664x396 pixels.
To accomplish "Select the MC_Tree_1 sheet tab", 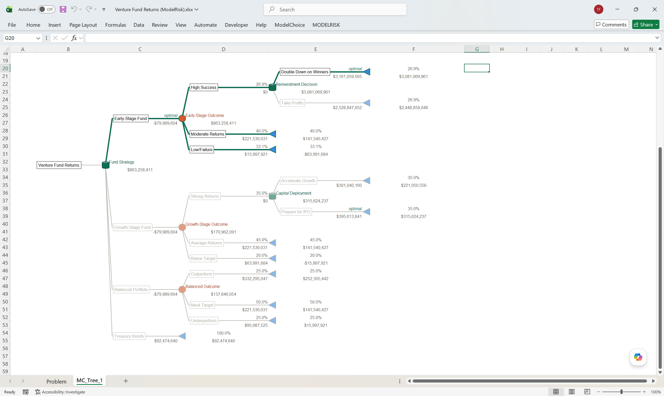I will (x=89, y=380).
